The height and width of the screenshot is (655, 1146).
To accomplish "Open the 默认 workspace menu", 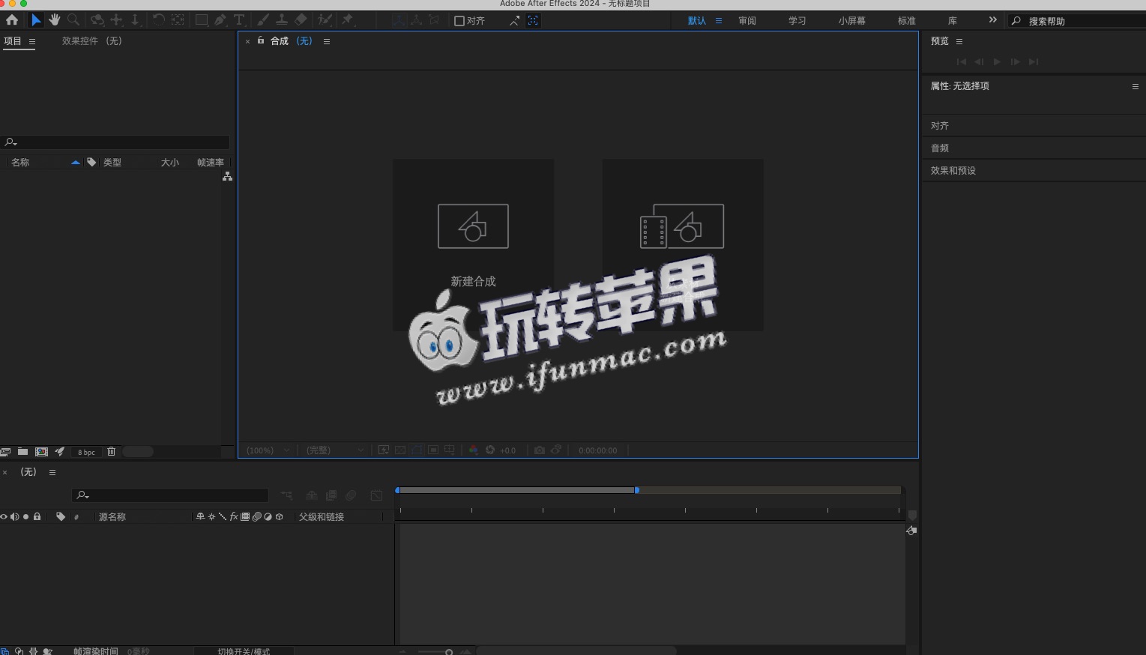I will (x=719, y=21).
